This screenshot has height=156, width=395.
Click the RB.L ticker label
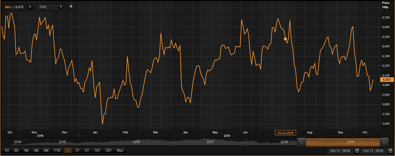[x=8, y=7]
